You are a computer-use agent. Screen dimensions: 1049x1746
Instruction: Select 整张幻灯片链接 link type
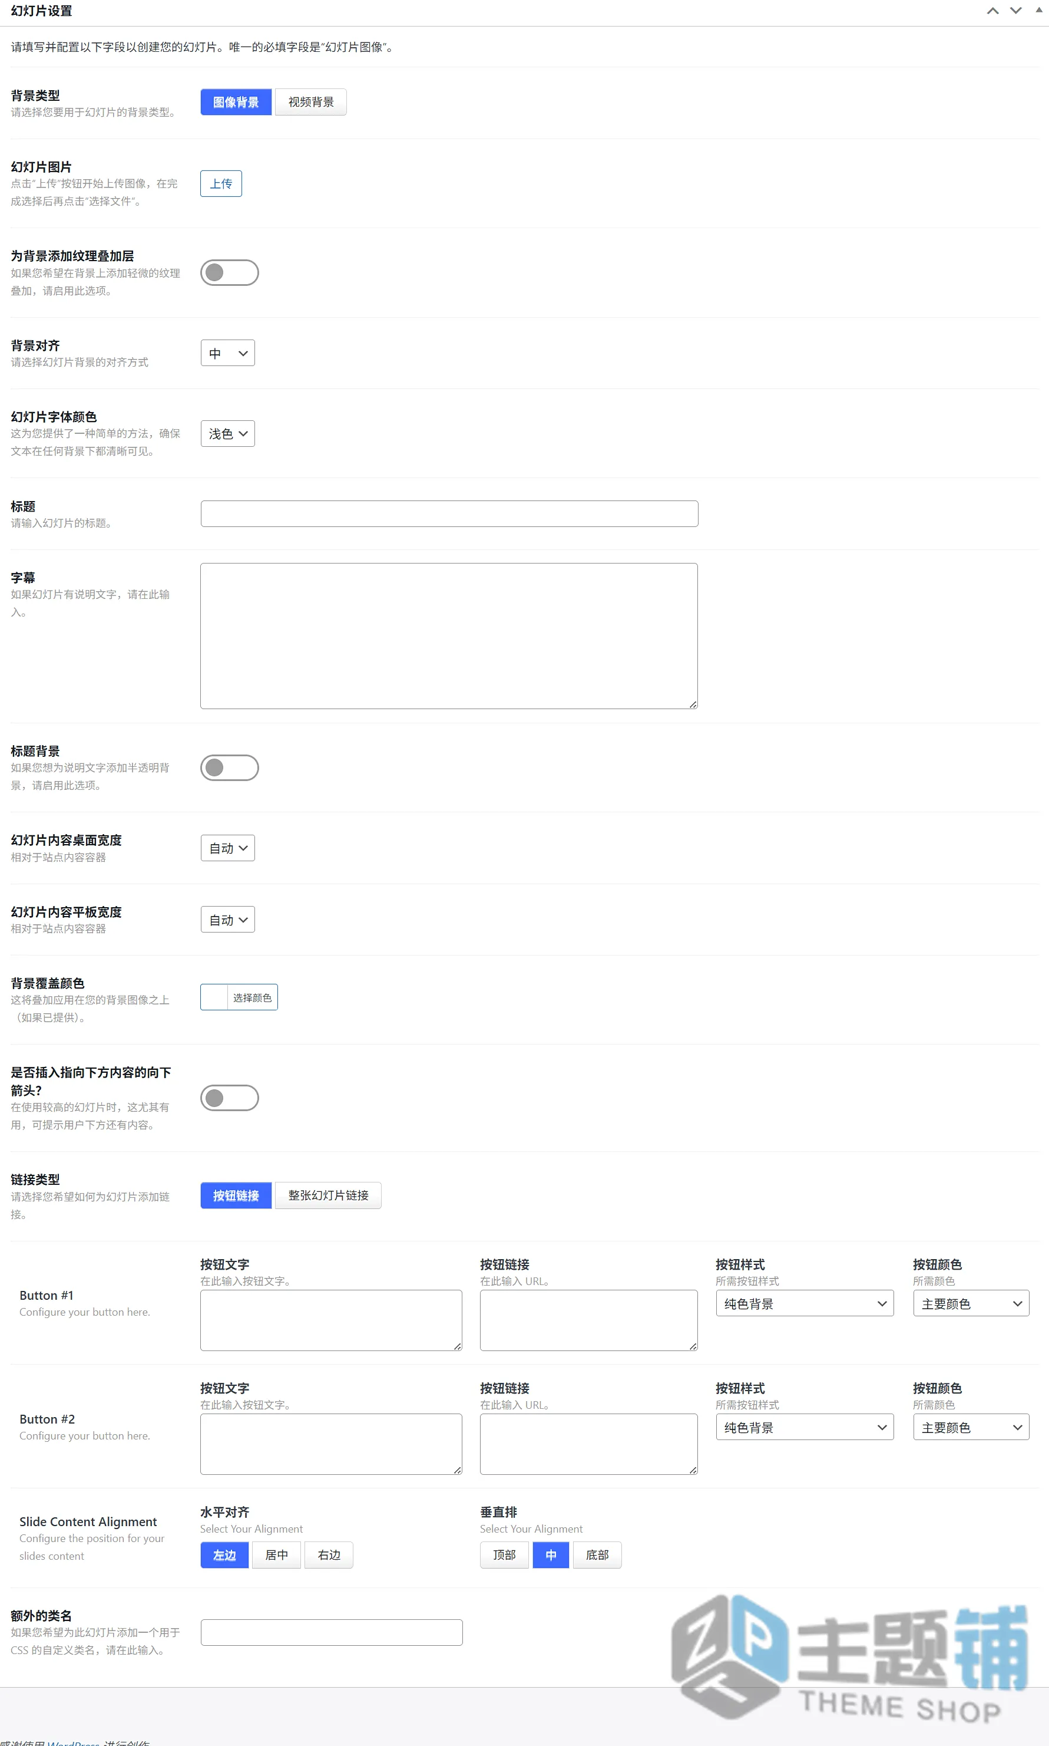pyautogui.click(x=328, y=1195)
